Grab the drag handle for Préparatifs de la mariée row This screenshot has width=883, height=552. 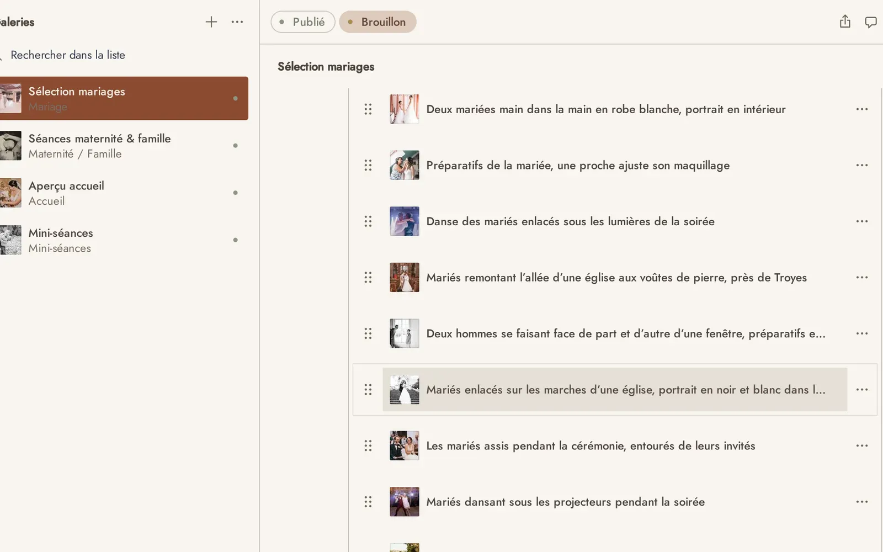368,165
